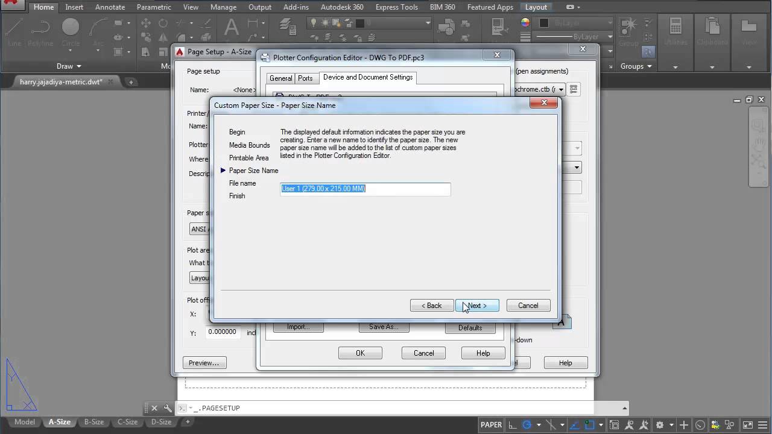
Task: Click Back in Custom Paper Size wizard
Action: pyautogui.click(x=432, y=306)
